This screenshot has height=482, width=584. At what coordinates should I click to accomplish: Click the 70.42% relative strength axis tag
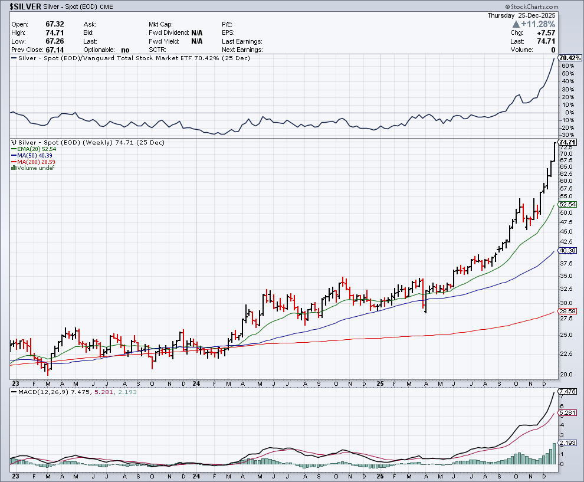coord(570,58)
